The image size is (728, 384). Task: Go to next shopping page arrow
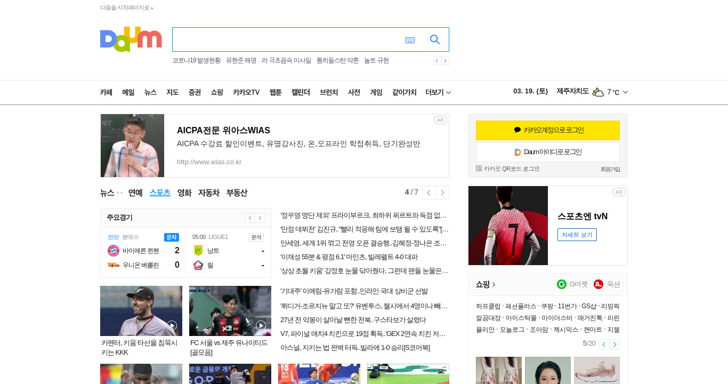tap(614, 345)
